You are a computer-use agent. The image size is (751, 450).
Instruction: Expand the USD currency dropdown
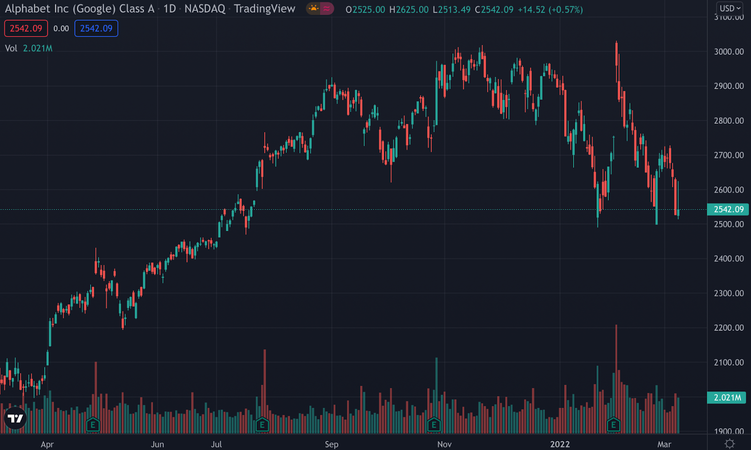tap(730, 8)
